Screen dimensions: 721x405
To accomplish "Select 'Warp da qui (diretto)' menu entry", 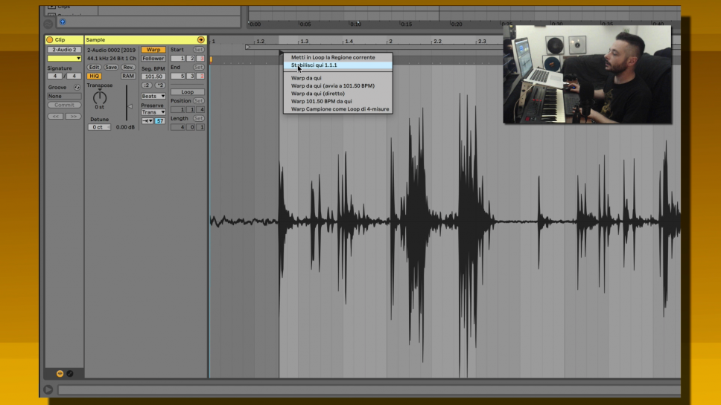I will tap(317, 94).
